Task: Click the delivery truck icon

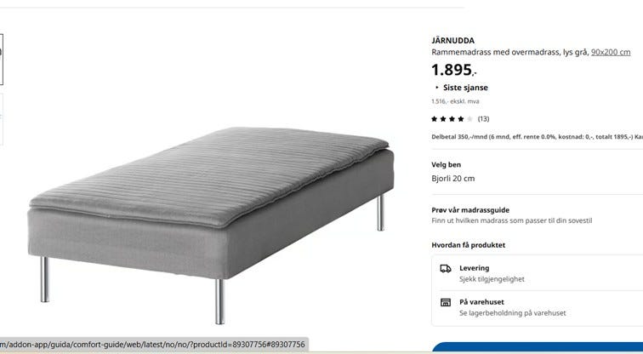Action: tap(446, 268)
